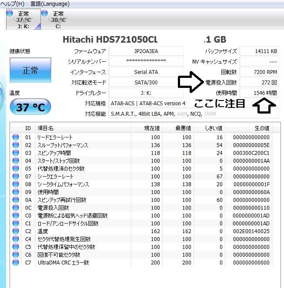Click raw value 00000000060A in 使用時間 row

coord(251,192)
